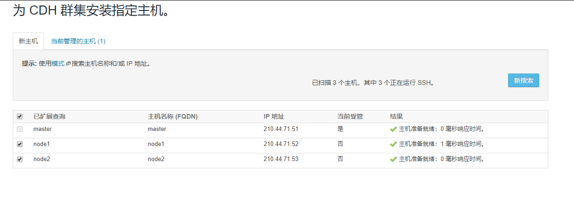Screen dimensions: 574x198
Task: Click green checkmark icon in node2 row
Action: point(393,159)
